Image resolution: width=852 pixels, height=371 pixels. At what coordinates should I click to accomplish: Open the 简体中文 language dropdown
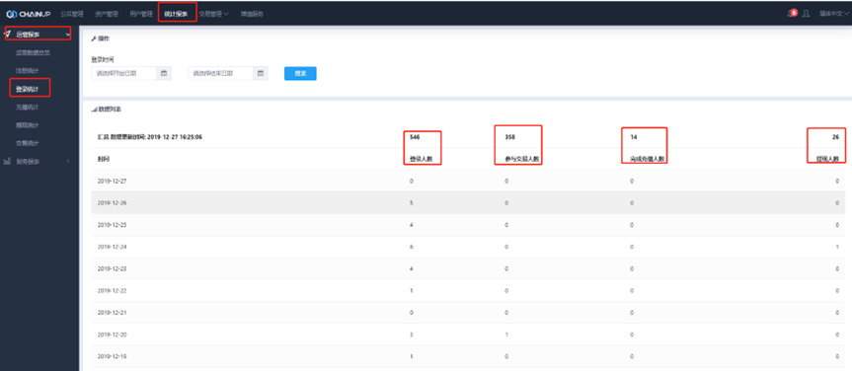tap(834, 14)
